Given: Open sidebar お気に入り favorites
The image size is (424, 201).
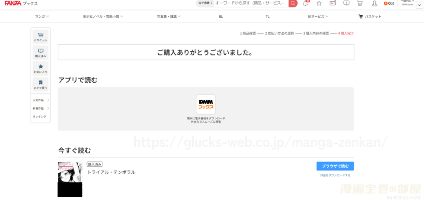Looking at the screenshot, I should (x=41, y=69).
